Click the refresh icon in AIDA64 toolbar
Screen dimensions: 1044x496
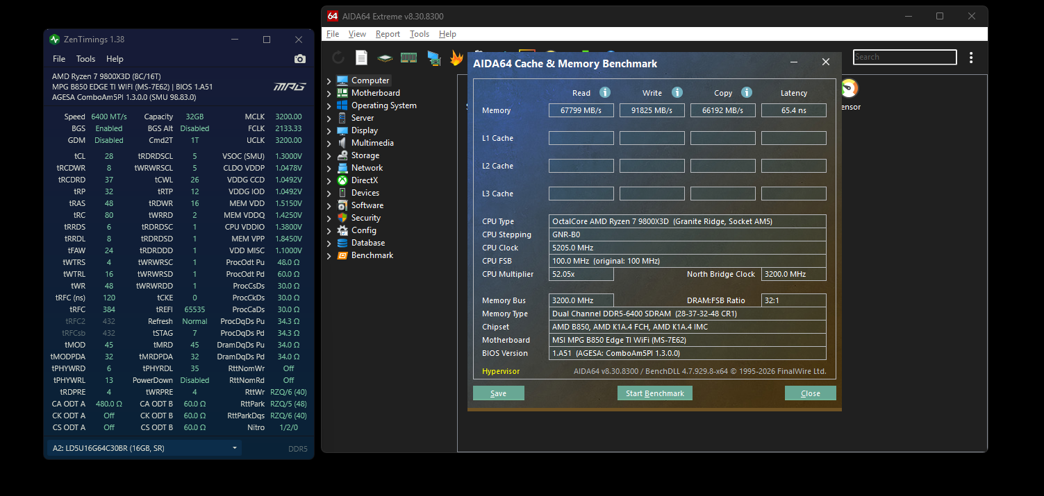pos(338,58)
